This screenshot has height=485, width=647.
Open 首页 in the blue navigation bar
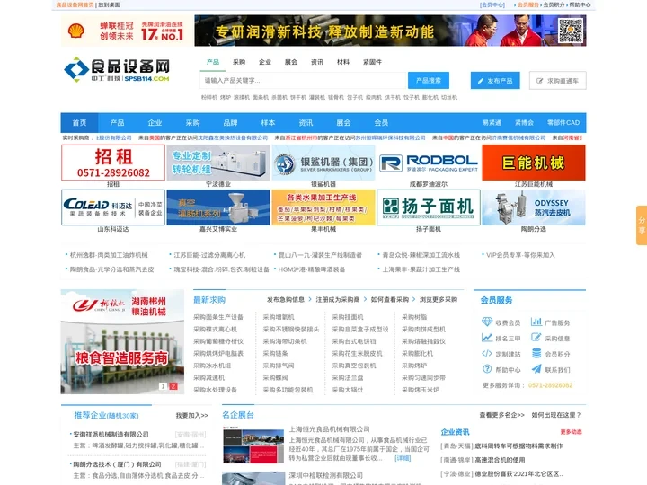(79, 122)
